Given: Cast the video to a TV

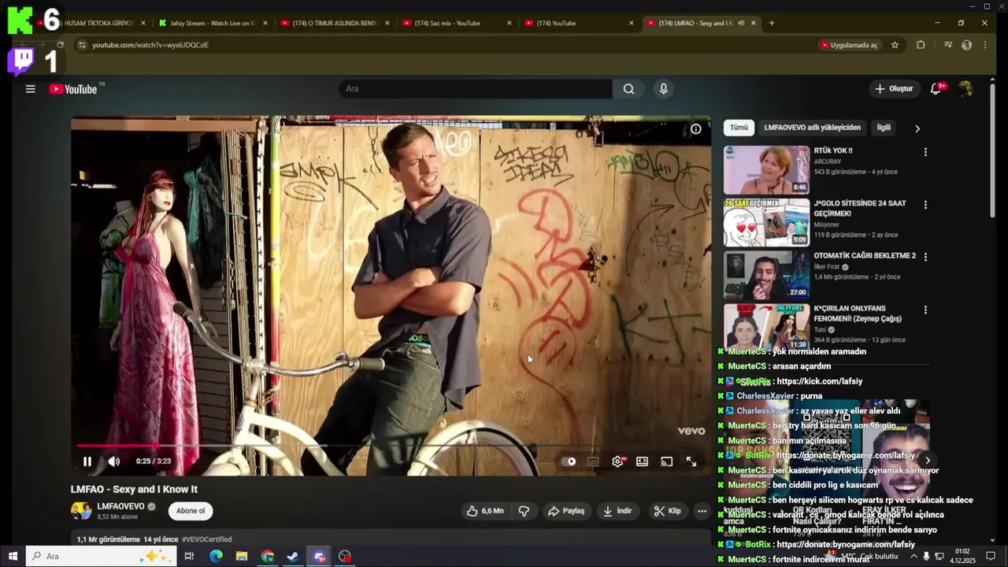Looking at the screenshot, I should pyautogui.click(x=666, y=461).
